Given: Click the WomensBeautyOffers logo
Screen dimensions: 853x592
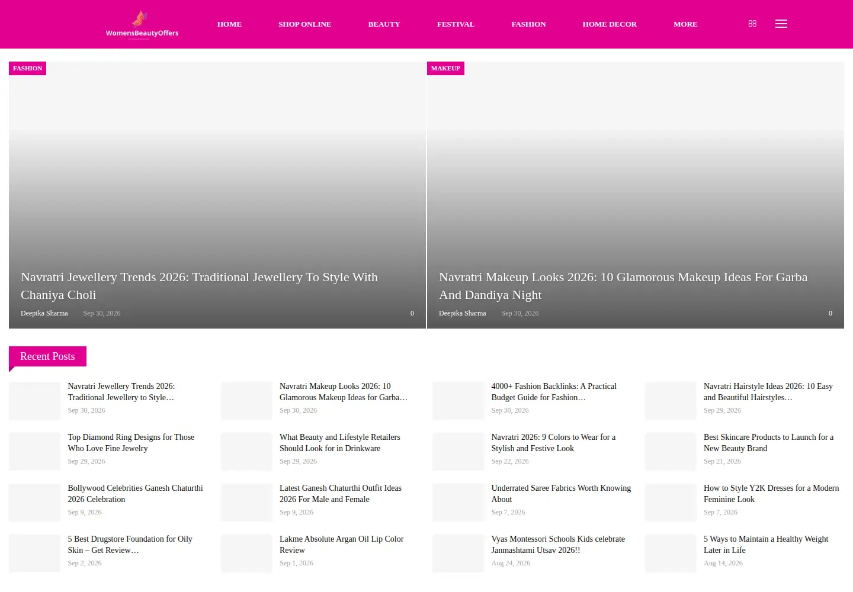Looking at the screenshot, I should 142,24.
